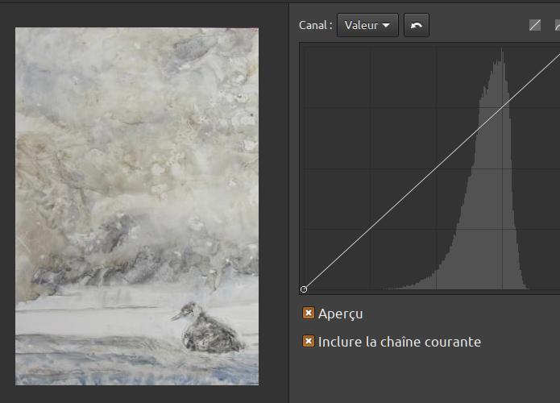Select the curve's bottom-left control point

pyautogui.click(x=304, y=289)
